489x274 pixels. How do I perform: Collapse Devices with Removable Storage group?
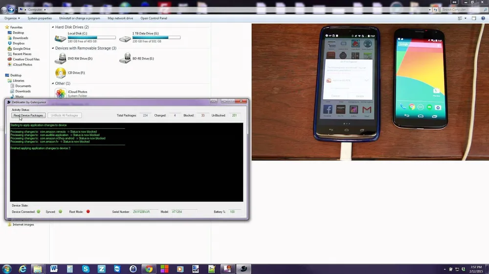point(53,48)
